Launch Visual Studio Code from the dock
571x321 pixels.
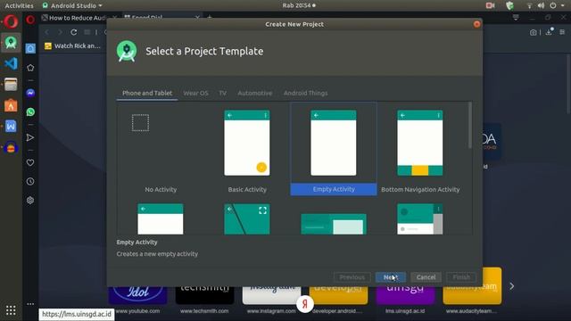pos(11,63)
